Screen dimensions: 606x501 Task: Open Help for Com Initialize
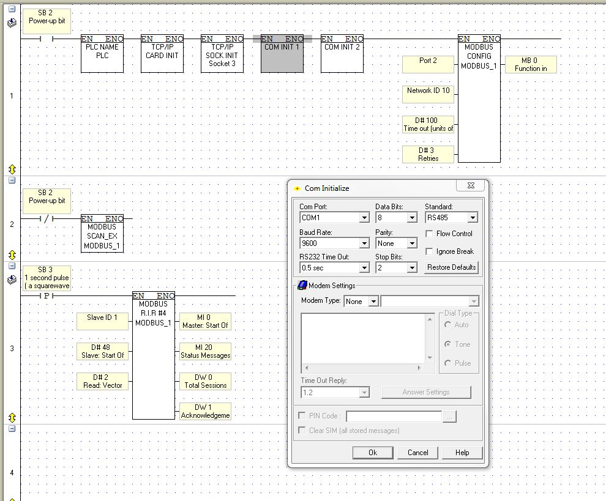462,453
